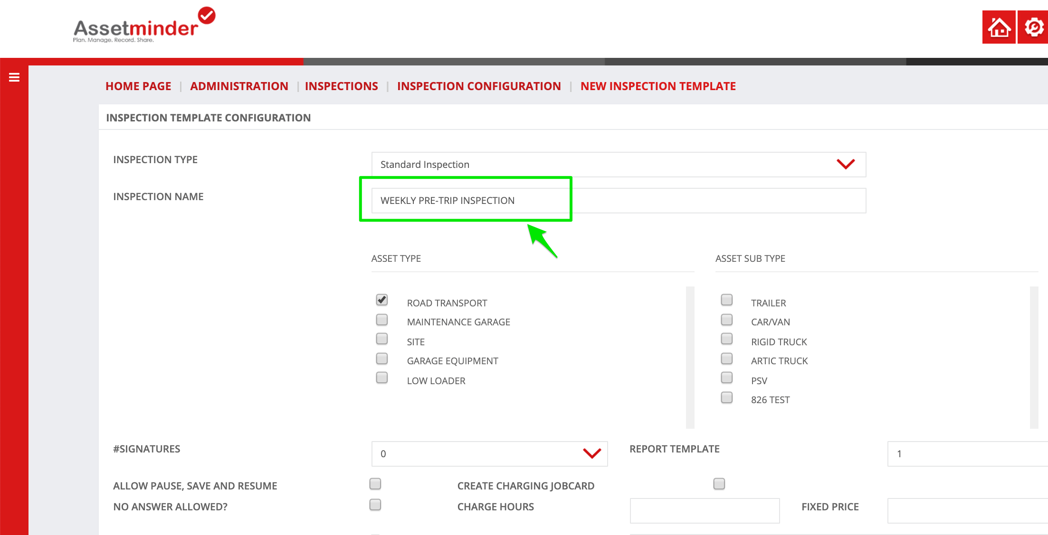Uncheck ROAD TRANSPORT asset type
This screenshot has height=535, width=1048.
pos(382,300)
